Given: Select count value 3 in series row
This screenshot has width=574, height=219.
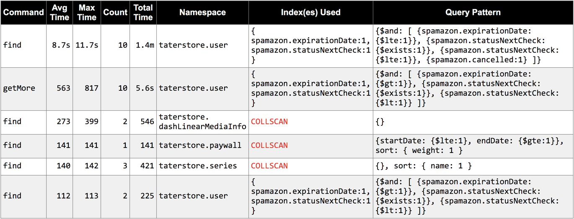Looking at the screenshot, I should (x=125, y=166).
